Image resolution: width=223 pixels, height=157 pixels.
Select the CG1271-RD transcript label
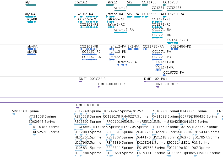click(x=162, y=35)
